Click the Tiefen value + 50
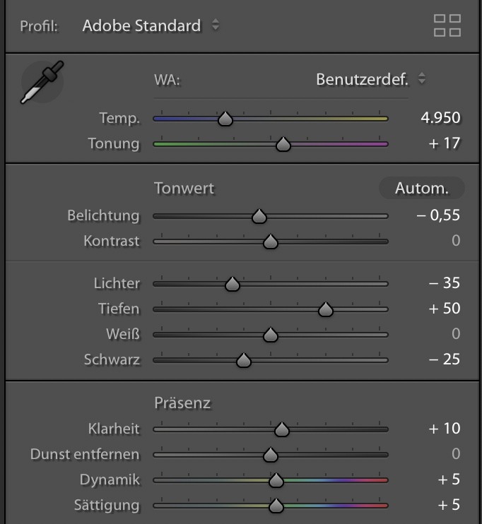The height and width of the screenshot is (524, 482). (x=444, y=309)
